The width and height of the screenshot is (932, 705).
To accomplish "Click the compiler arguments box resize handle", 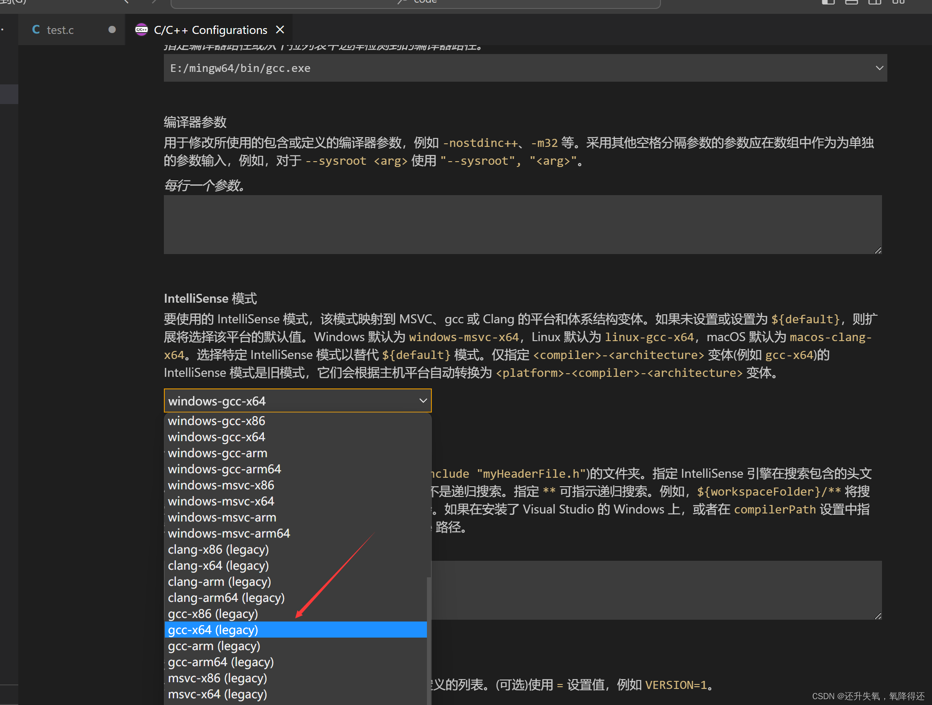I will click(x=878, y=250).
